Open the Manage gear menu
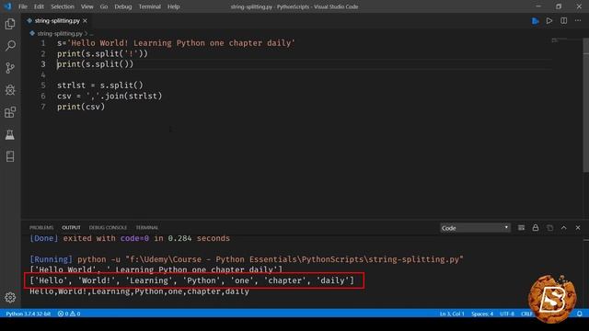589x331 pixels. coord(10,298)
